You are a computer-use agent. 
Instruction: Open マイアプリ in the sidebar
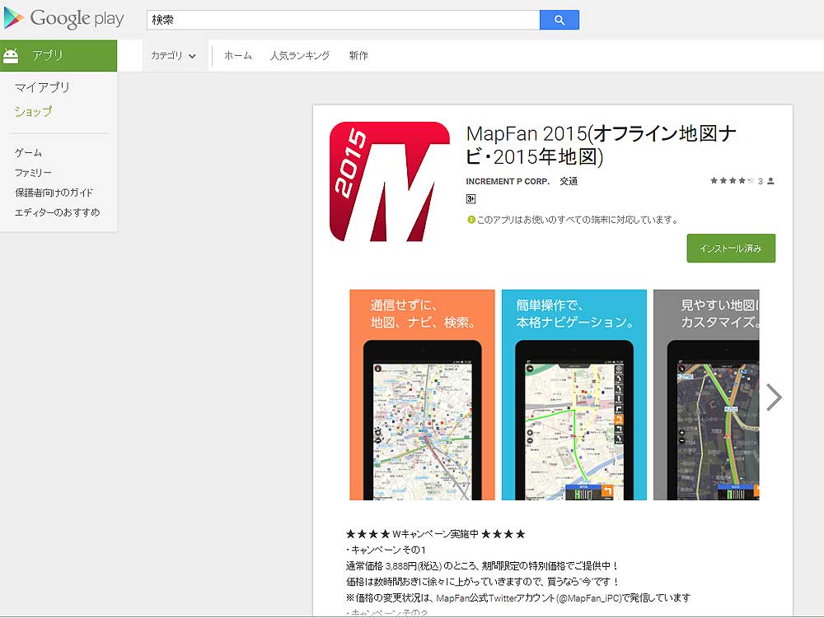point(42,87)
